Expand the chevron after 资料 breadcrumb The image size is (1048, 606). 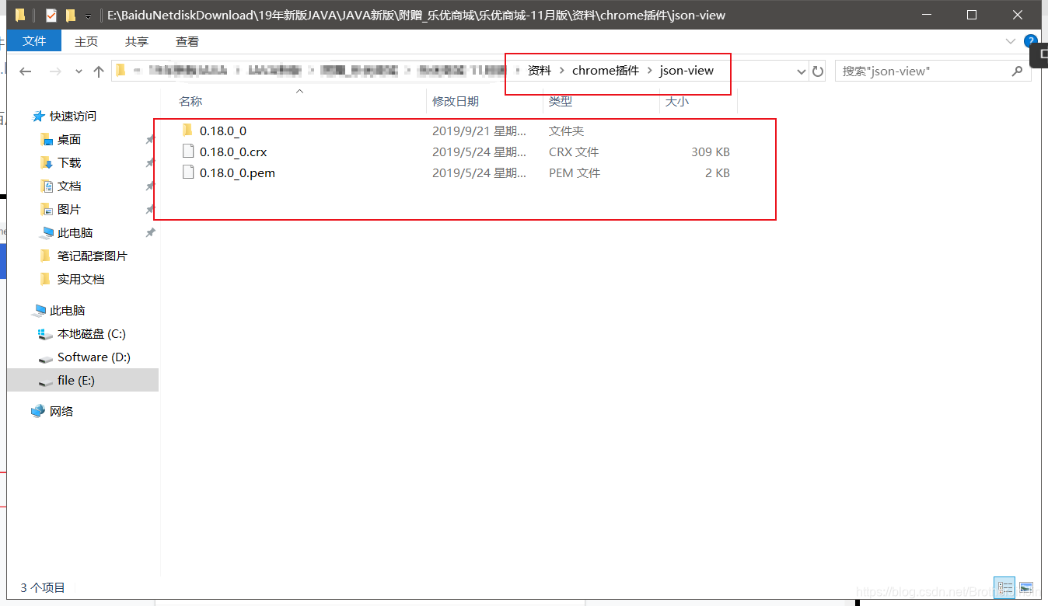[x=561, y=71]
